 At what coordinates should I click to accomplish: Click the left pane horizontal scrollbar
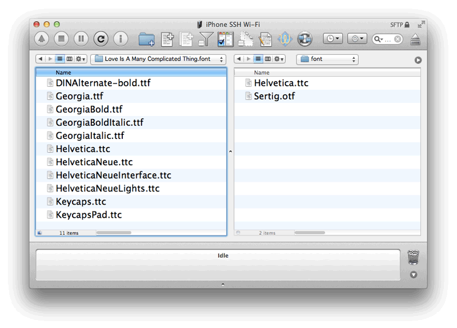tap(113, 233)
